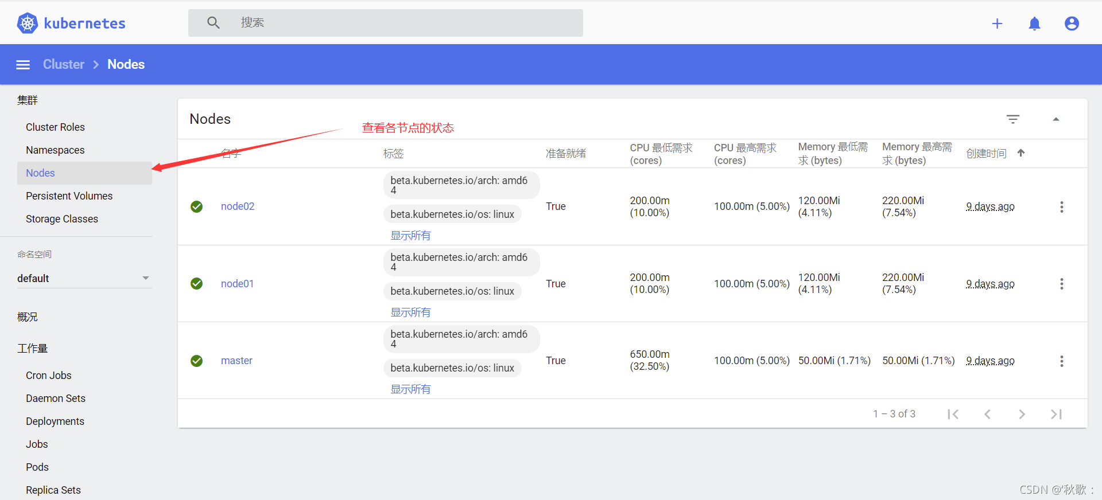
Task: Open 工作量 workloads section
Action: coord(33,349)
